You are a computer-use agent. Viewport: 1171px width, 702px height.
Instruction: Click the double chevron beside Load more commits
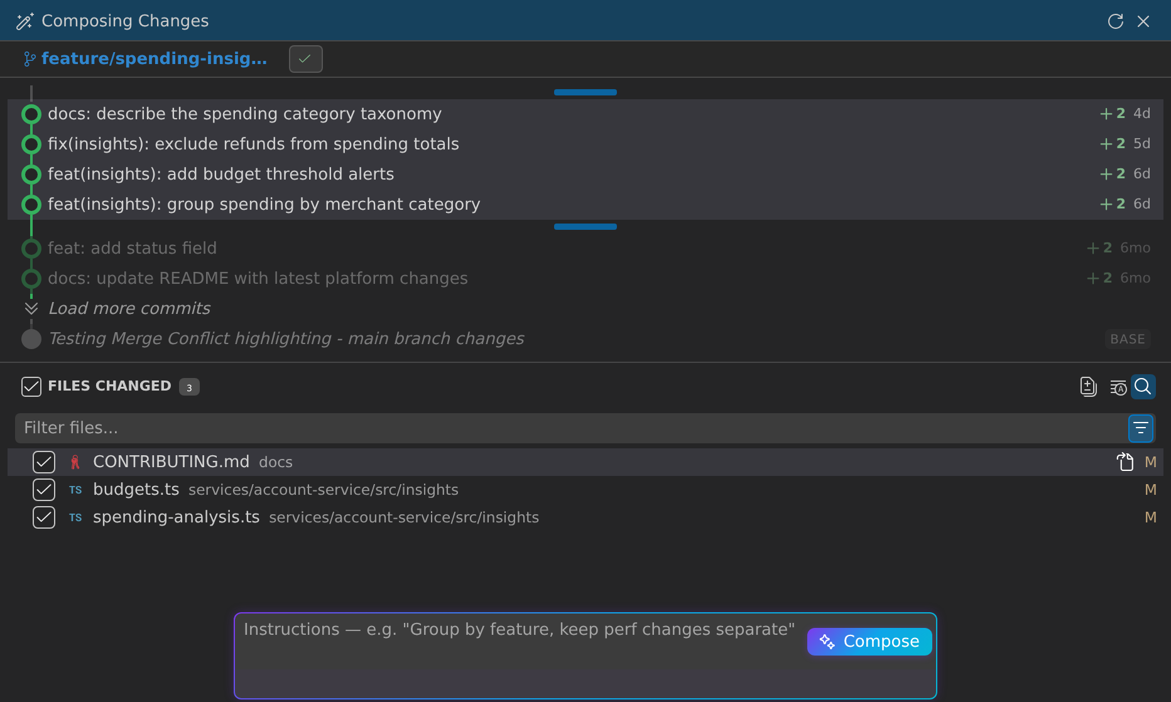click(31, 308)
